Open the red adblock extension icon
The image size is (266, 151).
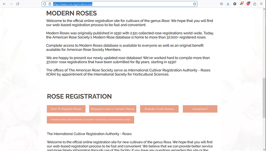coord(248,3)
